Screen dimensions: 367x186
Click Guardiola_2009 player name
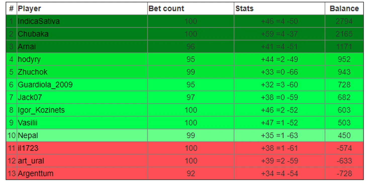tap(45, 85)
